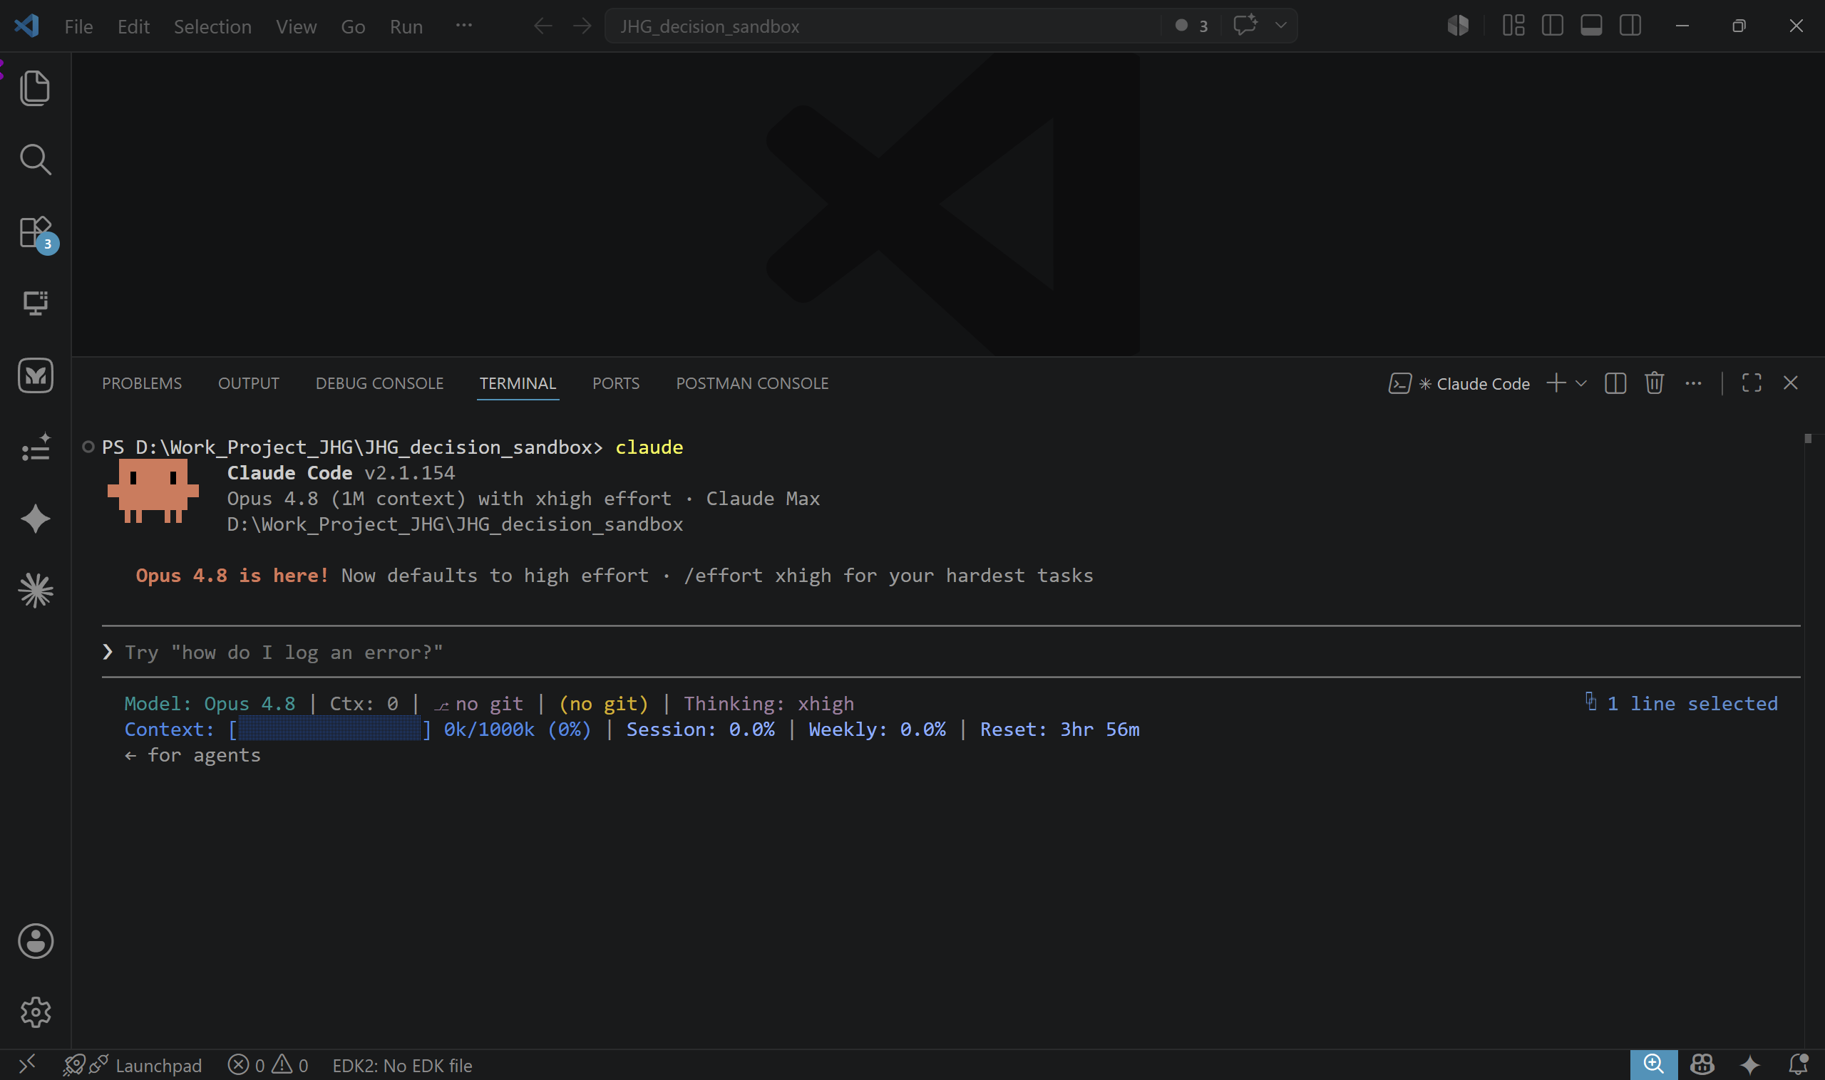Switch to the DEBUG CONSOLE tab
The height and width of the screenshot is (1080, 1825).
point(379,383)
